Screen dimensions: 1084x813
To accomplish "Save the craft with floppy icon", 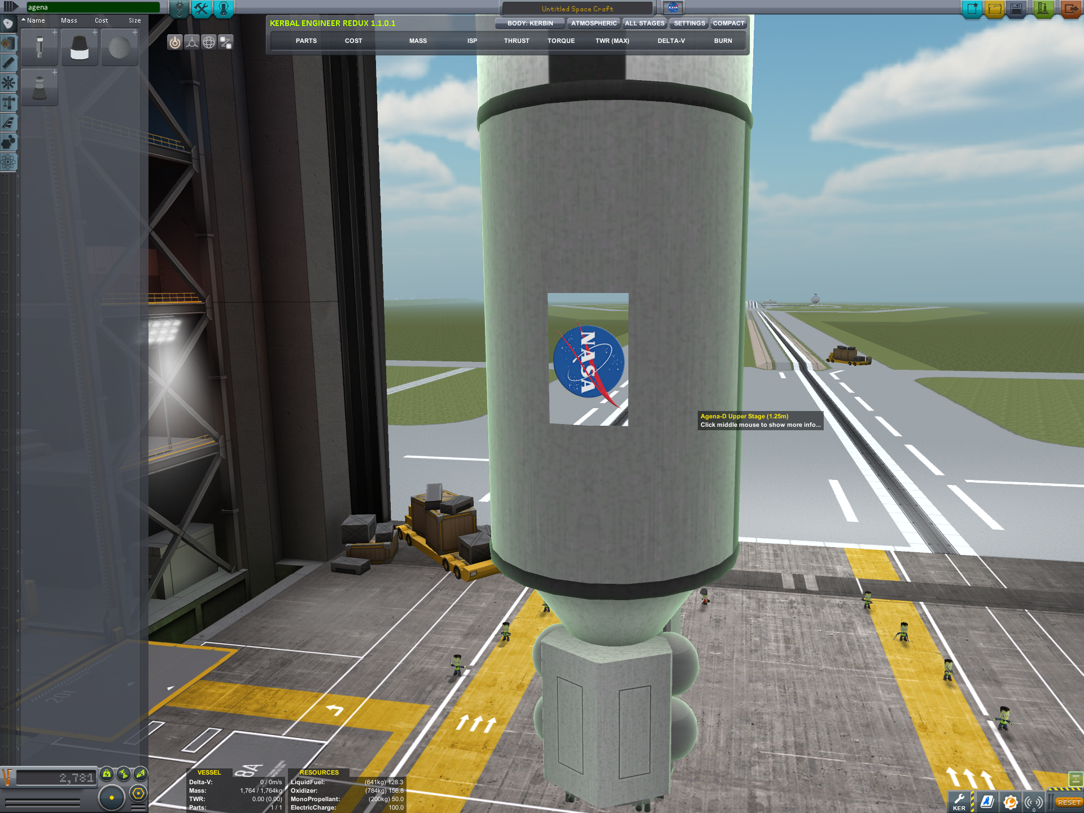I will pos(1016,9).
